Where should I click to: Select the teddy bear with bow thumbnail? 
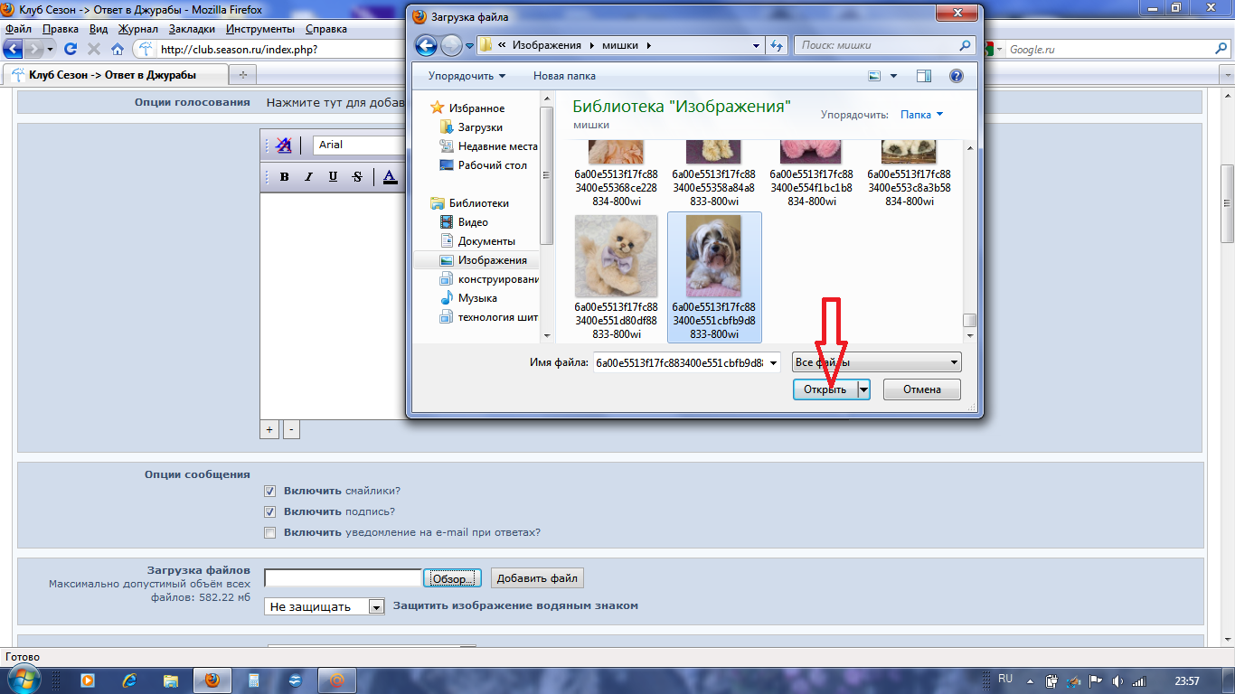[617, 257]
